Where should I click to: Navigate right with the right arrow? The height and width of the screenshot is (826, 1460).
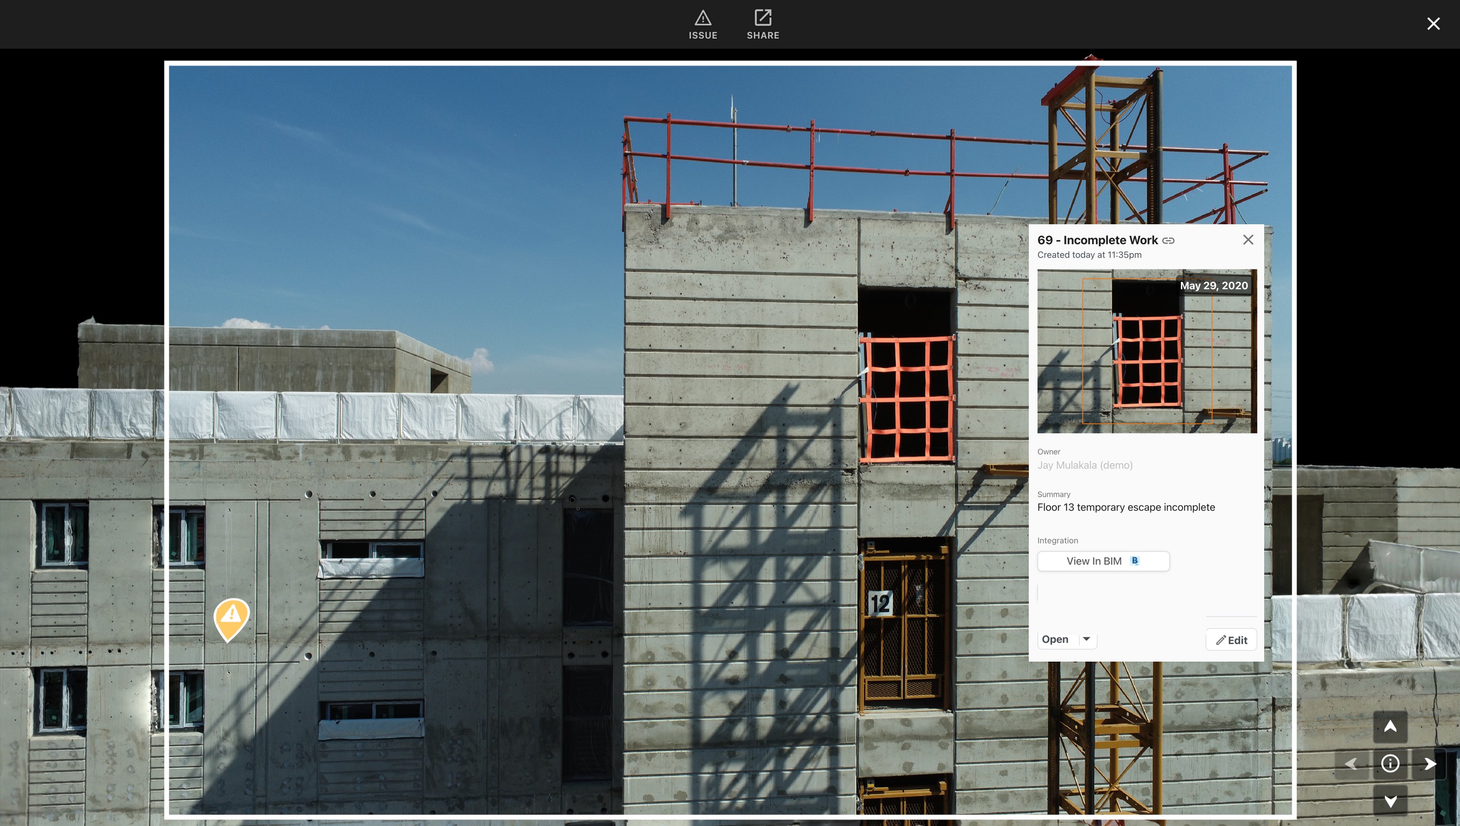point(1430,764)
